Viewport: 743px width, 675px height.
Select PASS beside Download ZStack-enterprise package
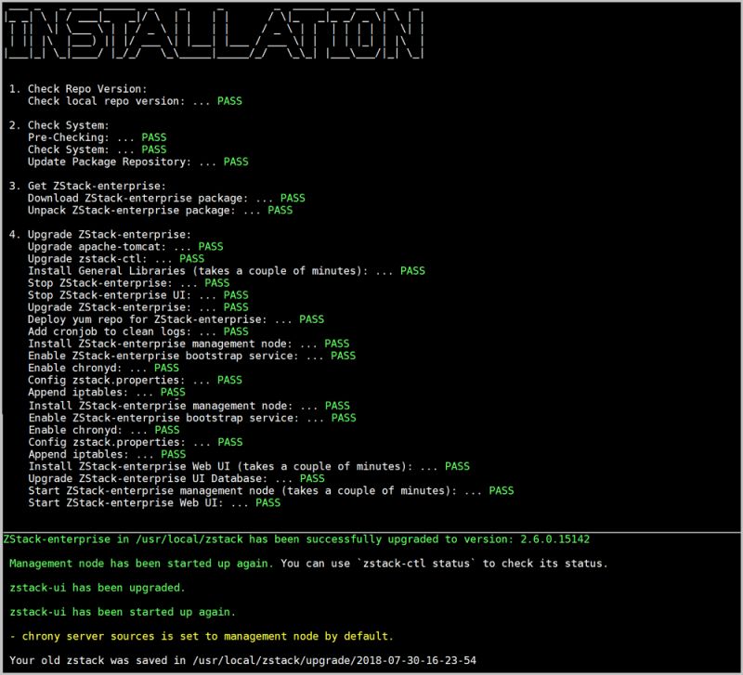tap(293, 198)
